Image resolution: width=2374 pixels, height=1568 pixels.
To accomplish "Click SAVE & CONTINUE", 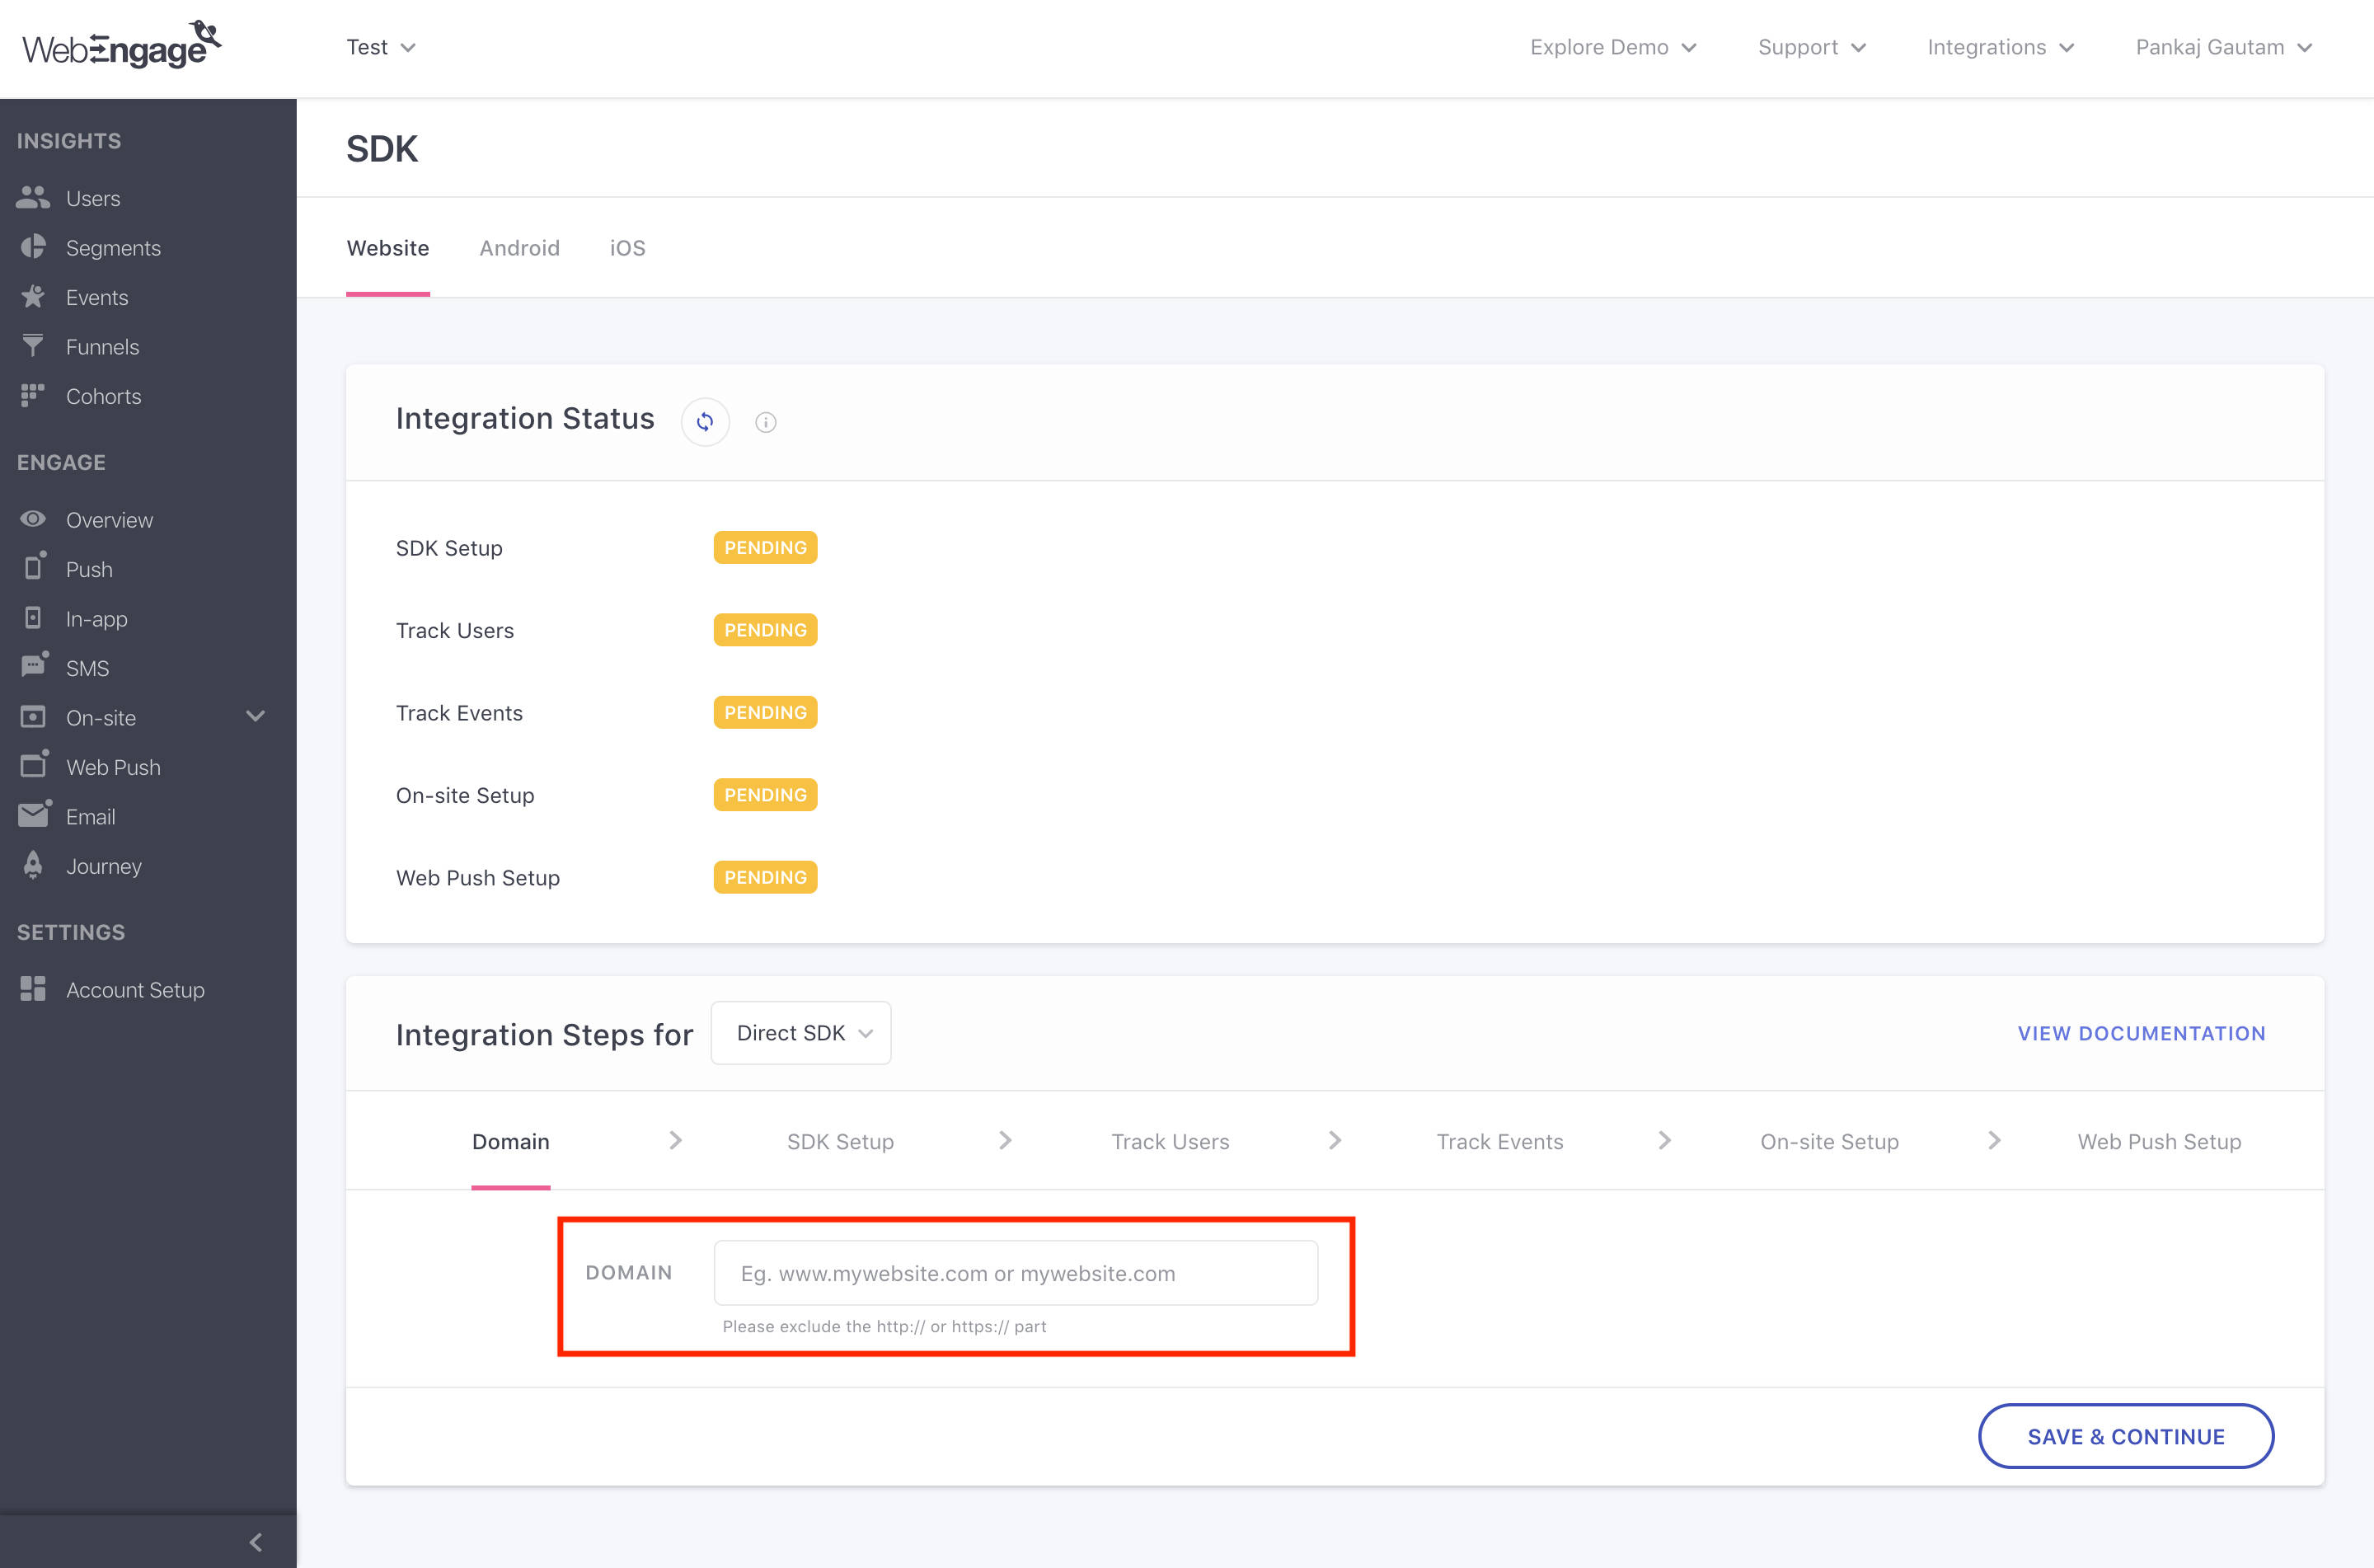I will [2126, 1435].
